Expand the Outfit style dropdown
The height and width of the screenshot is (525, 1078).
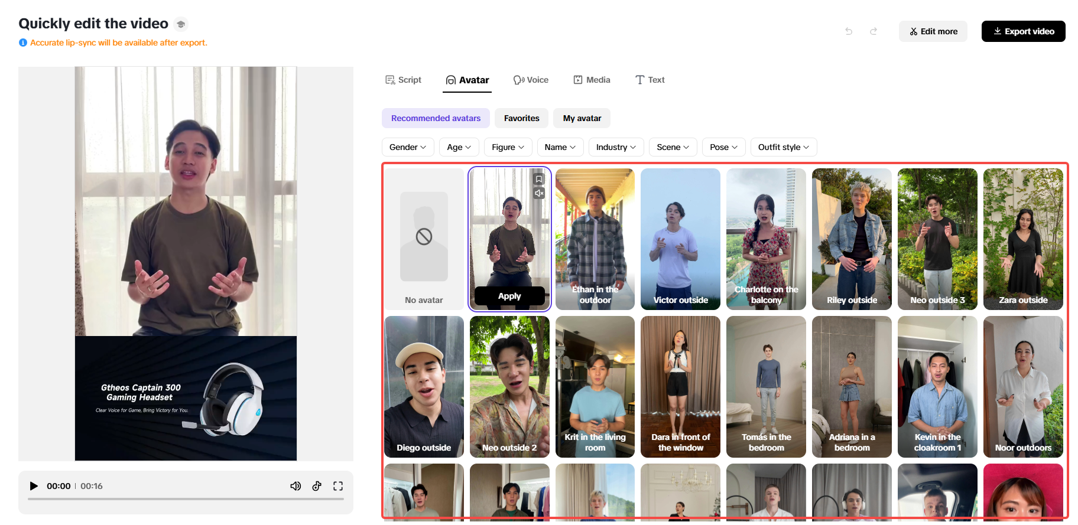783,147
